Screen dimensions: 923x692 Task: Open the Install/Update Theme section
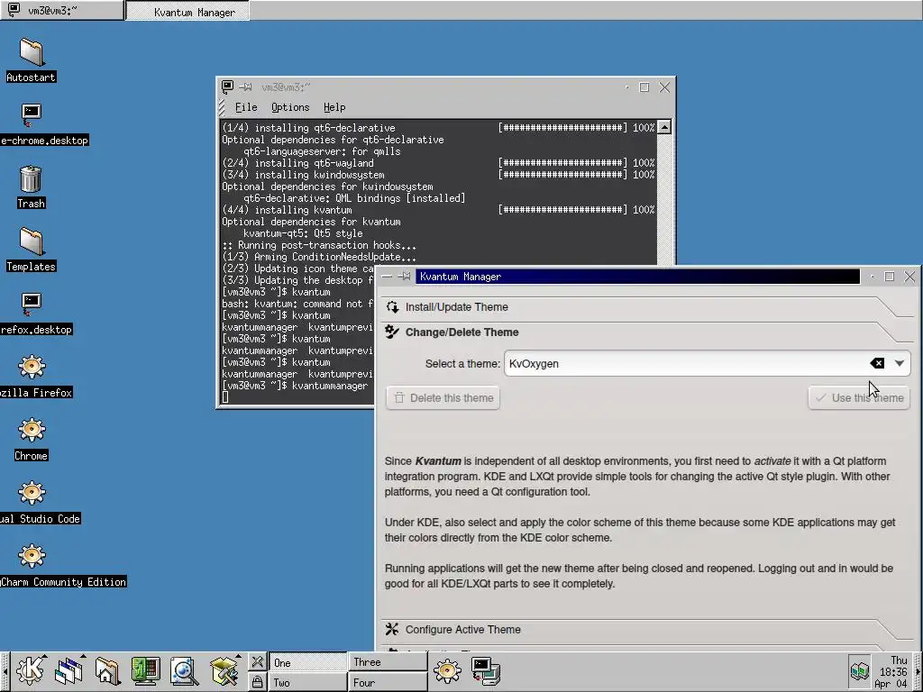tap(647, 307)
